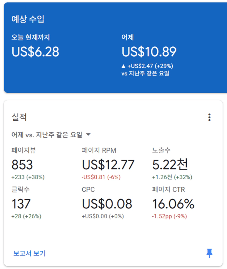Viewport: 227px width, 269px height.
Task: Click the +233 (+38%) change text
Action: [28, 177]
